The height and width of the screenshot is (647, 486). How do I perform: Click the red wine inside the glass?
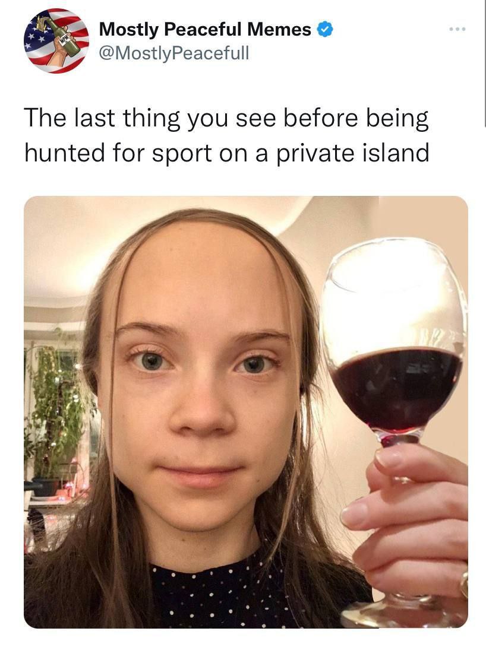[x=396, y=388]
